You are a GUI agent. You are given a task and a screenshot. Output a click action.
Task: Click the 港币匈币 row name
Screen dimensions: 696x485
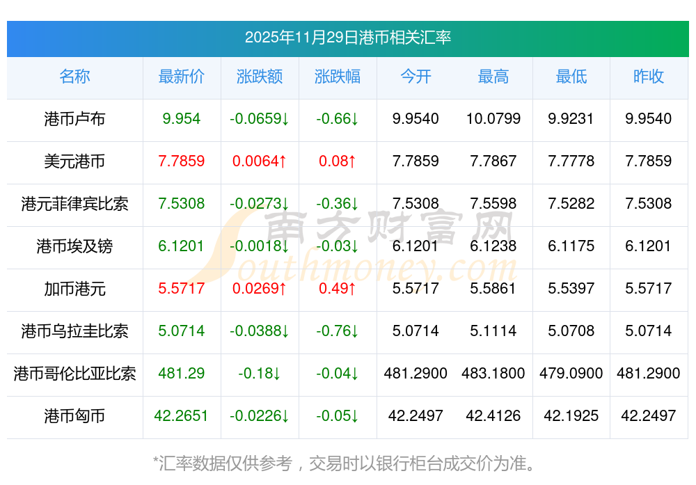pos(74,416)
